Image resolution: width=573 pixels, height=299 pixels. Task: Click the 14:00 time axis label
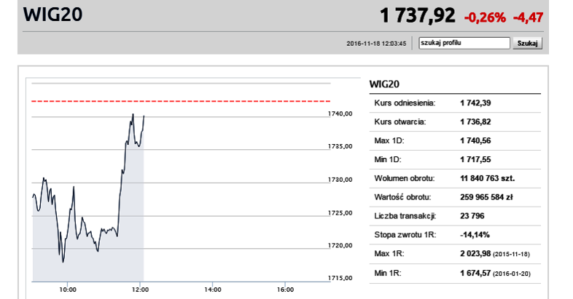pos(213,290)
